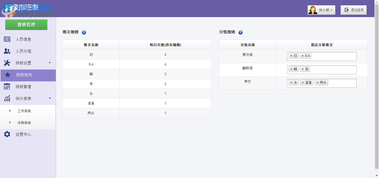Remove the 日 tag from 责任组
The height and width of the screenshot is (178, 379).
coord(291,56)
